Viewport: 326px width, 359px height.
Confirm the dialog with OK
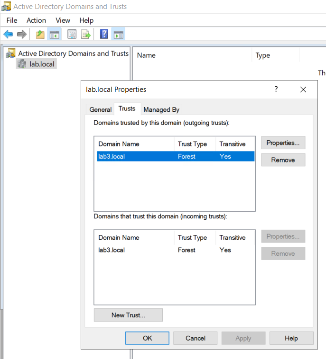[x=147, y=338]
